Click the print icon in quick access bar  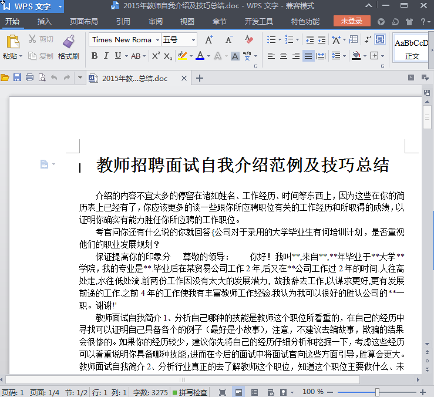[29, 78]
